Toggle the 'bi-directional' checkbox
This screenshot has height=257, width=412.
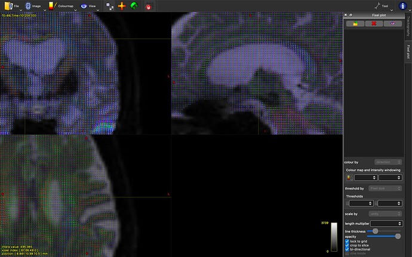[x=347, y=249]
